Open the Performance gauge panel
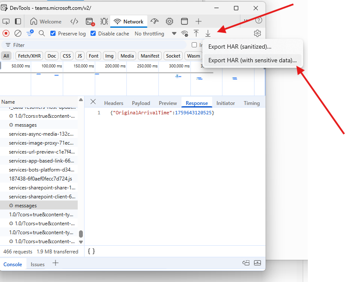 (155, 21)
